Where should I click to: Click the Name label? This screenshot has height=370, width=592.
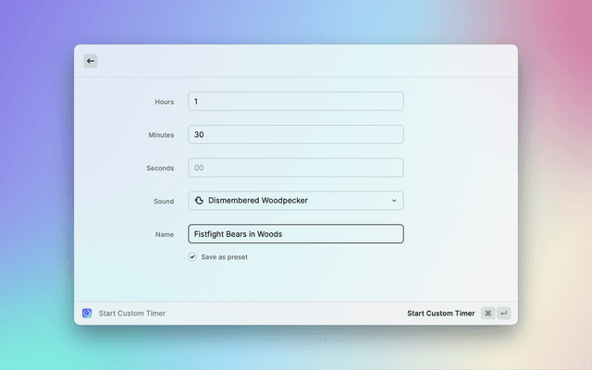[x=164, y=235]
